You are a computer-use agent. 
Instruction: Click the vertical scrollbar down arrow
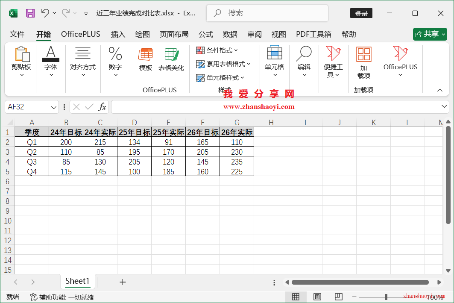448,271
